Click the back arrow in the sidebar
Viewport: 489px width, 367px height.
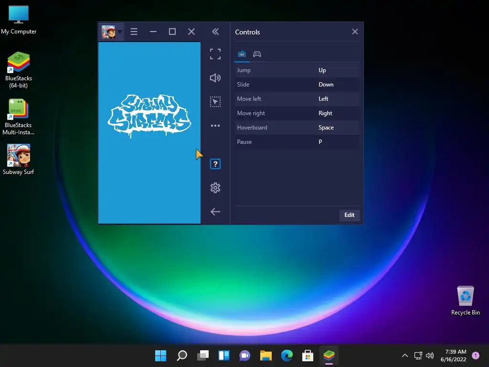point(215,212)
